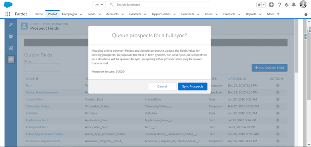The height and width of the screenshot is (147, 311).
Task: Open the notifications bell icon
Action: click(294, 5)
